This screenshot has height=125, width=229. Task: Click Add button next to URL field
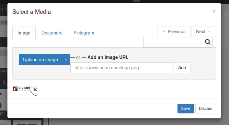182,68
